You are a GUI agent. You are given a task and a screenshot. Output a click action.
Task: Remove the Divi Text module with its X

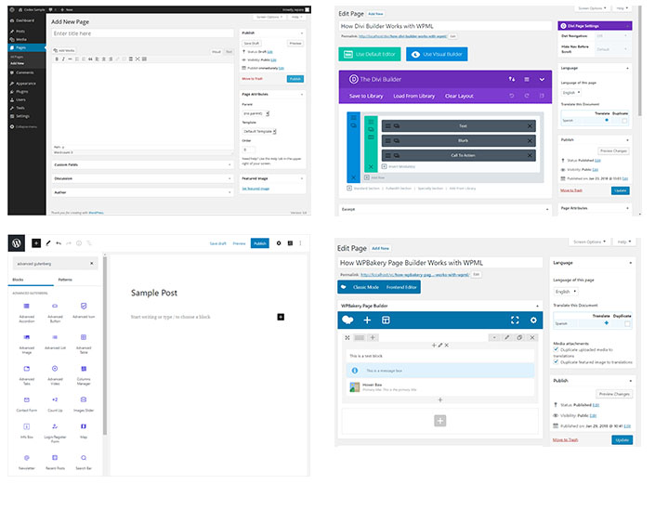530,125
